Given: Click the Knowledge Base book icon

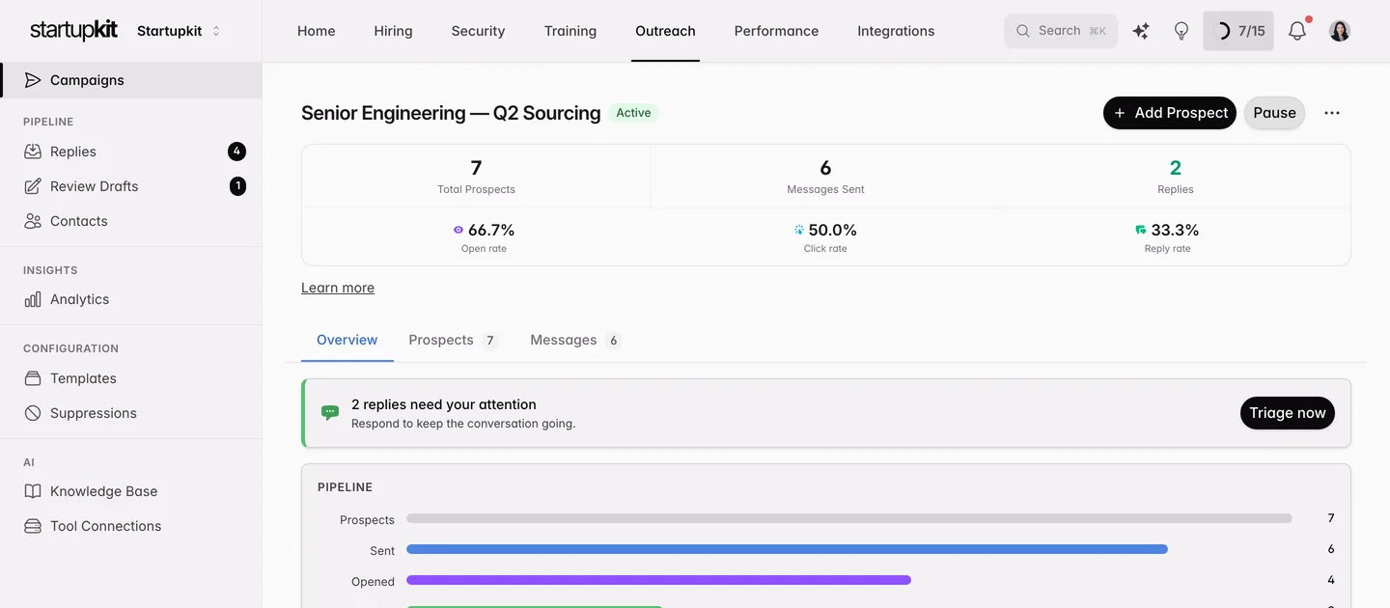Looking at the screenshot, I should click(x=33, y=491).
